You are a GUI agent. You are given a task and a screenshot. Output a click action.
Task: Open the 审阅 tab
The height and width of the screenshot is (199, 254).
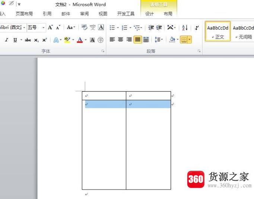tap(85, 14)
